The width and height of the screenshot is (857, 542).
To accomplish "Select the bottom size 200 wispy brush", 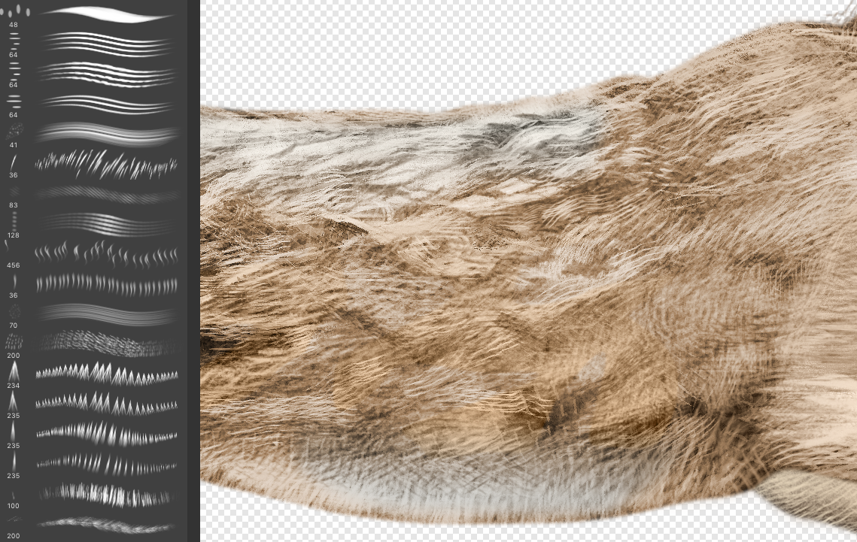I will (x=105, y=523).
